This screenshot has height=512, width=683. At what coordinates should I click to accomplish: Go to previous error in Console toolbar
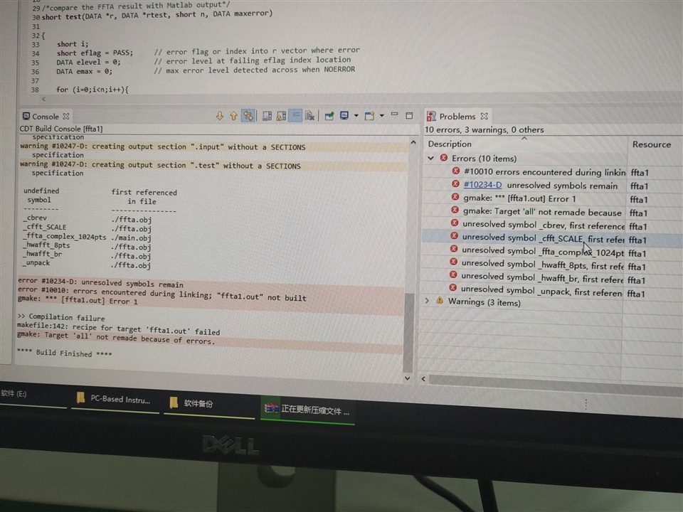point(233,116)
